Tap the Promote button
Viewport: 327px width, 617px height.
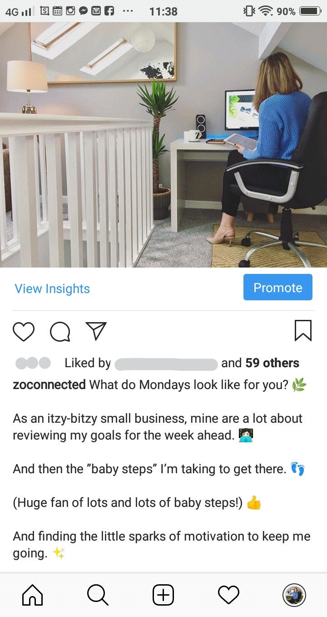click(278, 287)
